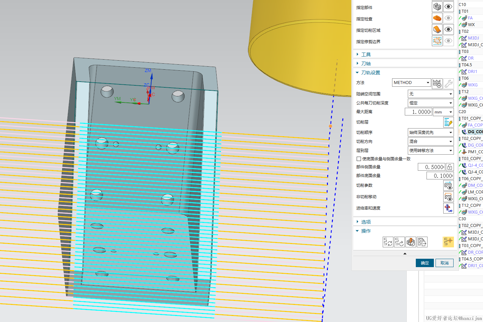Open the 指定检查 check geometry icon
This screenshot has width=483, height=322.
click(437, 18)
